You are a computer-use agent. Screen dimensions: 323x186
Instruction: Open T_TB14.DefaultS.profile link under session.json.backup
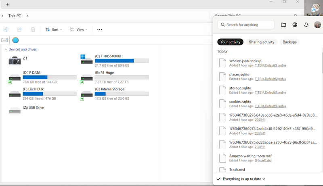click(x=270, y=65)
